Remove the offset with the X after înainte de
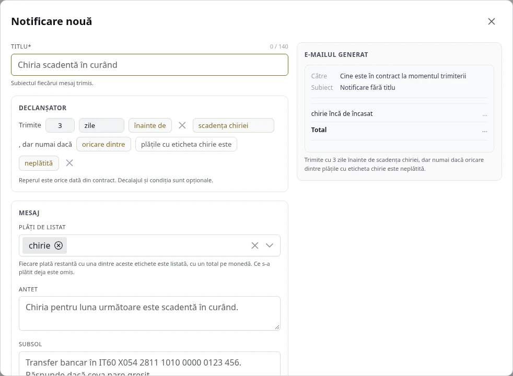Screen dimensions: 513x376 (182, 125)
